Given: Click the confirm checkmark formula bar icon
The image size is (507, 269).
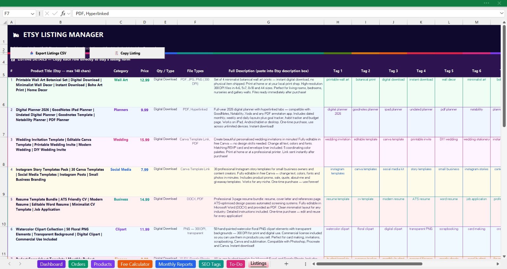Looking at the screenshot, I should click(55, 13).
